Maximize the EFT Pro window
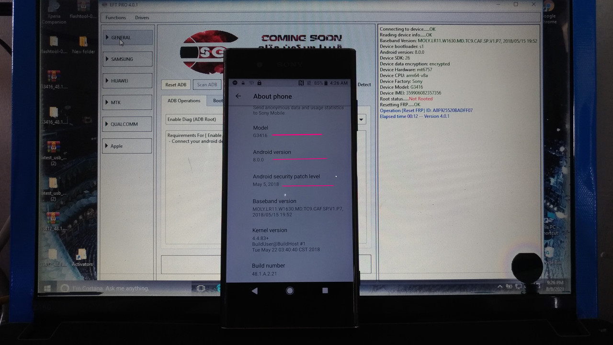 [x=516, y=4]
